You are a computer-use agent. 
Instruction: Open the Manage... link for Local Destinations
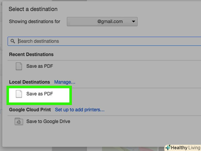tap(65, 82)
